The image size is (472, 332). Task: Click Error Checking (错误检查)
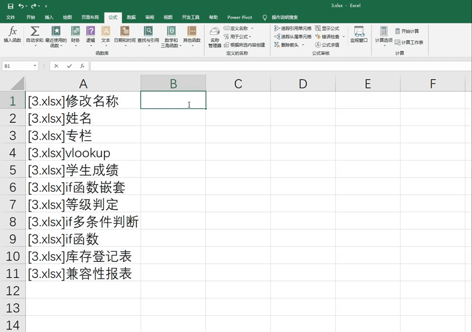(x=327, y=37)
